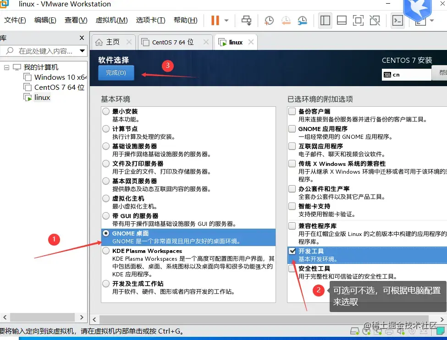
Task: Toggle the thumbnail bar view icon
Action: click(x=342, y=20)
